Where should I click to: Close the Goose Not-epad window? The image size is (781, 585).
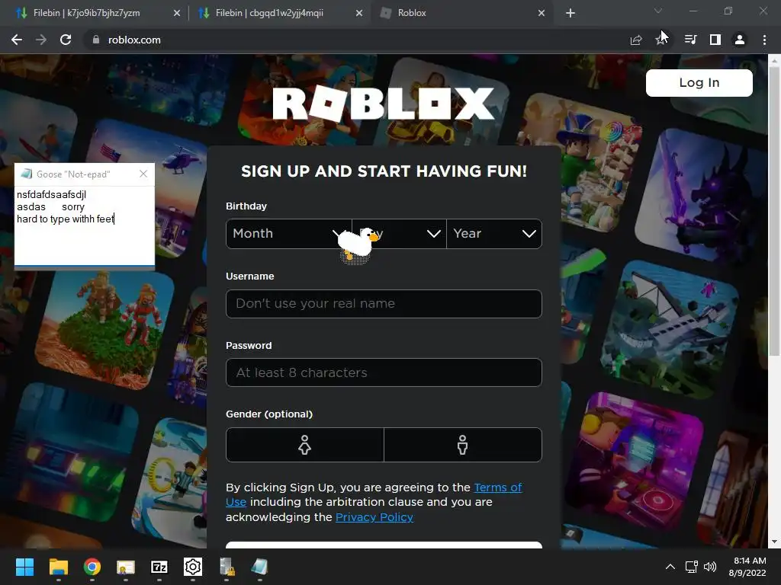pos(143,174)
